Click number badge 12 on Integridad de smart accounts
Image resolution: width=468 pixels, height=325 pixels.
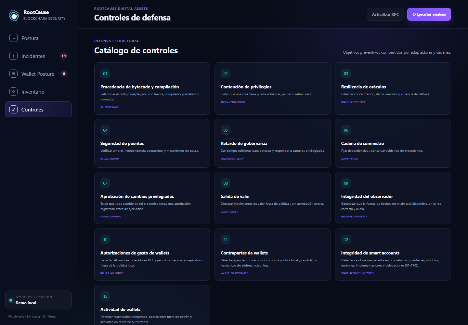tap(346, 240)
